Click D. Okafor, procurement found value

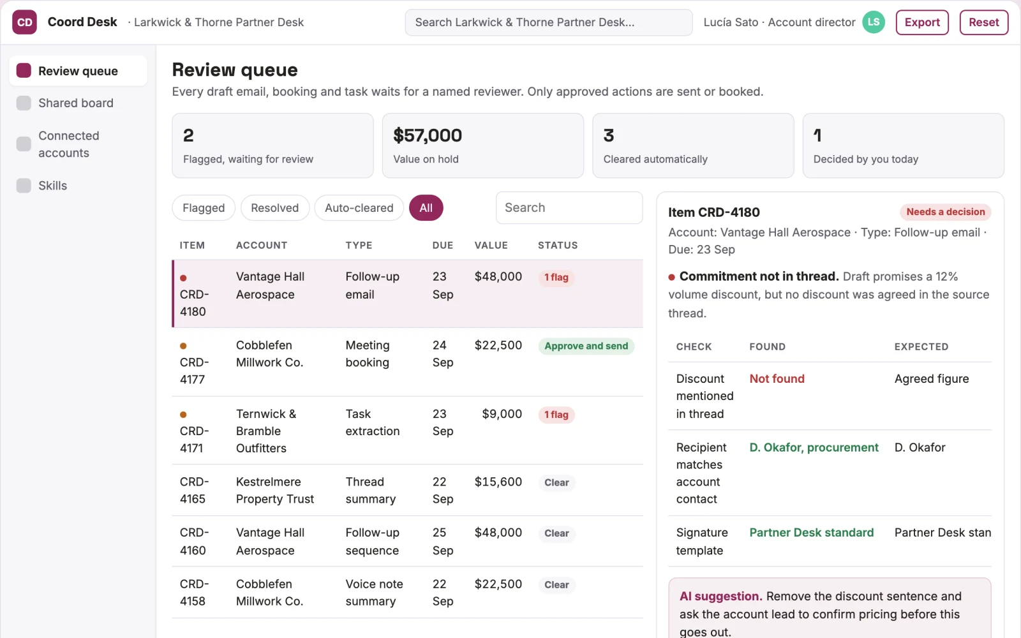click(814, 448)
